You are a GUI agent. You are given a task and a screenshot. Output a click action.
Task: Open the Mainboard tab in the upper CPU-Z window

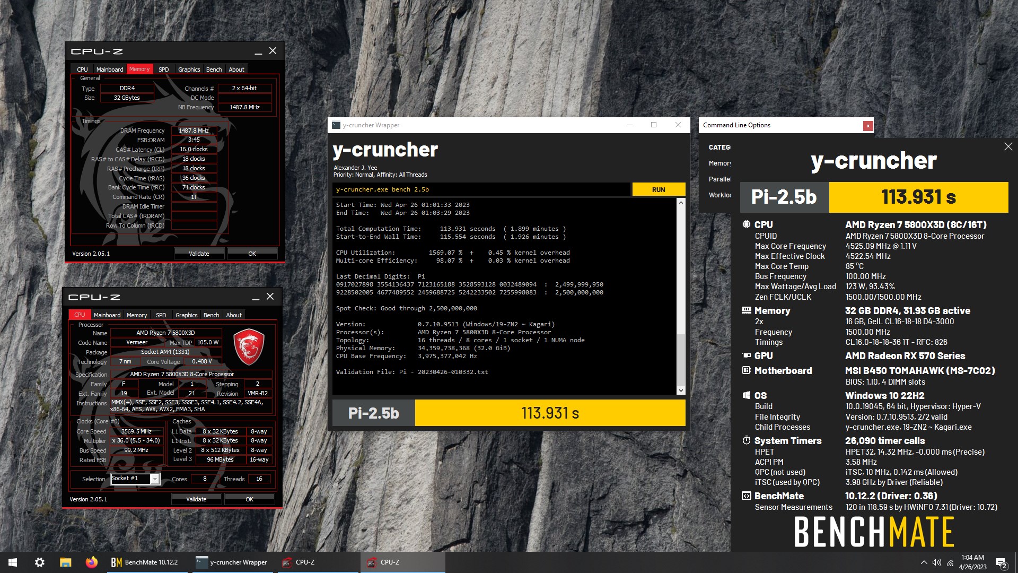[110, 70]
